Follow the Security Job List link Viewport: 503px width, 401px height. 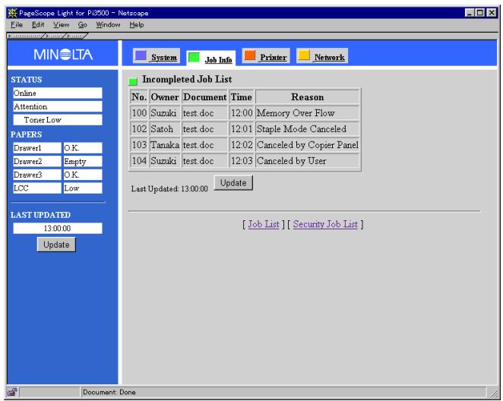click(x=325, y=224)
